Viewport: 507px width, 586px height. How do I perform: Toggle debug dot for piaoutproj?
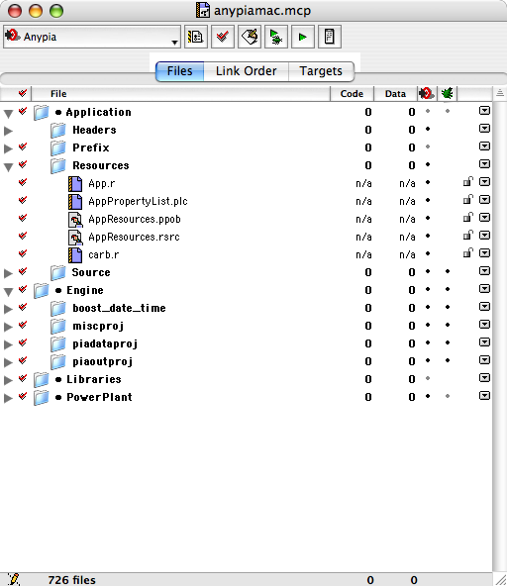448,360
